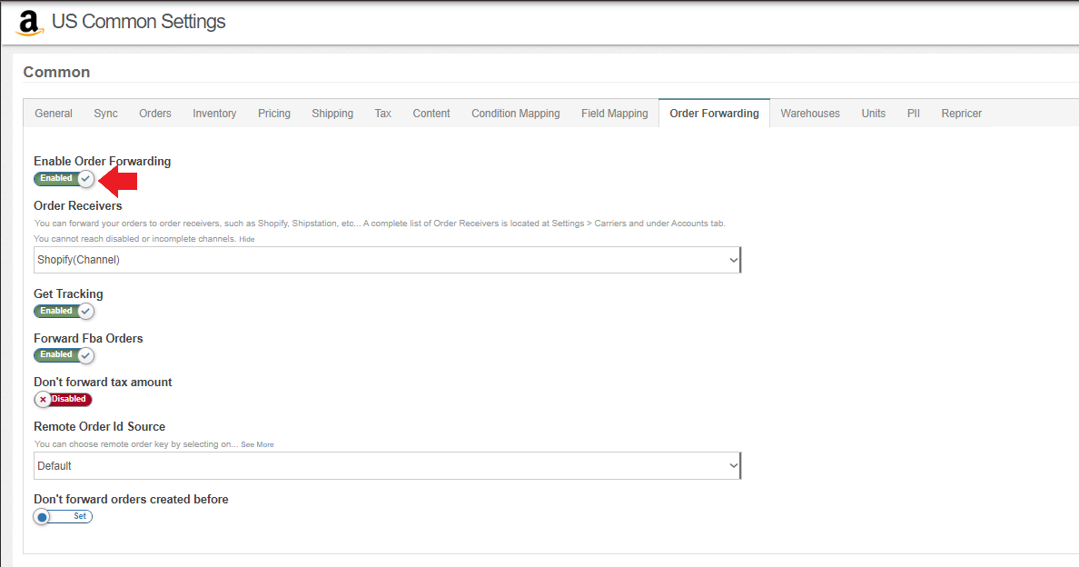Switch to the Sync tab
This screenshot has height=567, width=1079.
[x=106, y=114]
